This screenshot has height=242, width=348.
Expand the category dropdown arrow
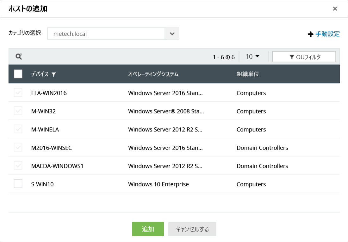click(172, 34)
